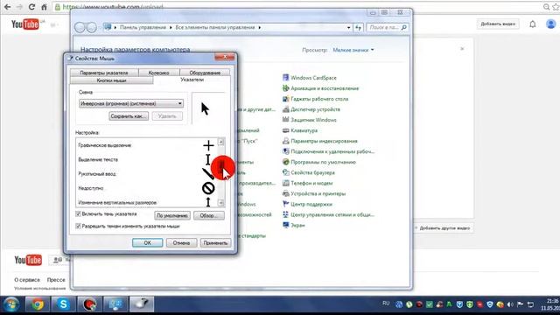Open Гаджеты рабочего стола item
This screenshot has width=560, height=315.
[x=315, y=99]
